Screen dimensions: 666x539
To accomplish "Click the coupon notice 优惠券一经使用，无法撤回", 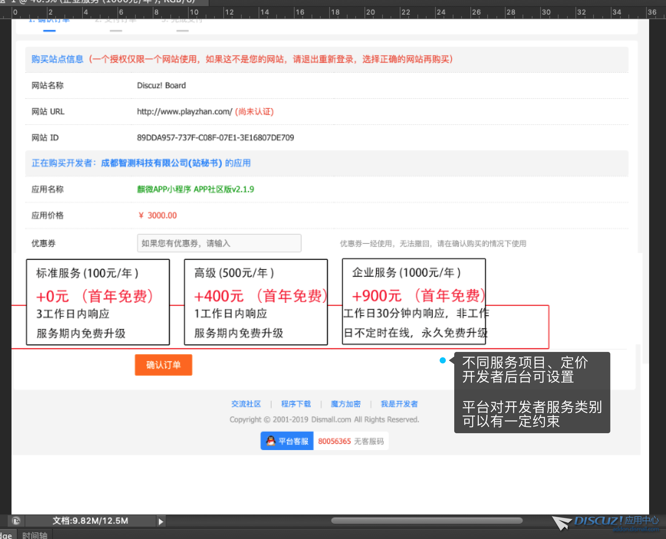I will coord(433,243).
